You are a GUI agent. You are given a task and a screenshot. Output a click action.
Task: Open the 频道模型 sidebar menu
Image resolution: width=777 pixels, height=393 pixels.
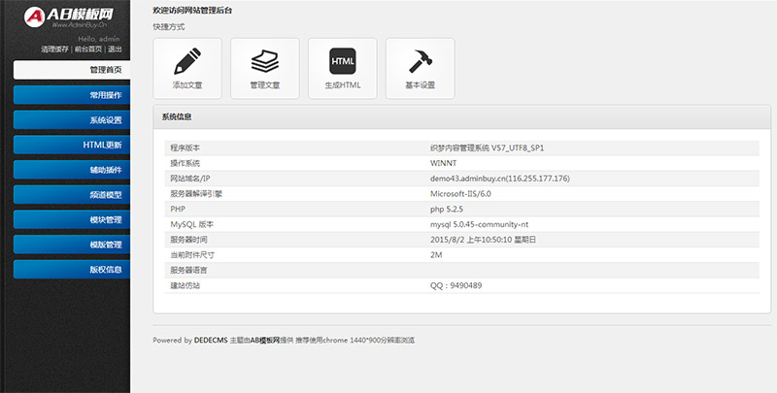point(72,195)
